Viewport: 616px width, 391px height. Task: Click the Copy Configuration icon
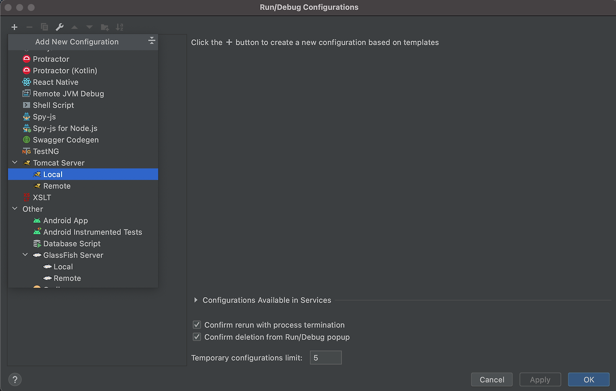[x=44, y=27]
